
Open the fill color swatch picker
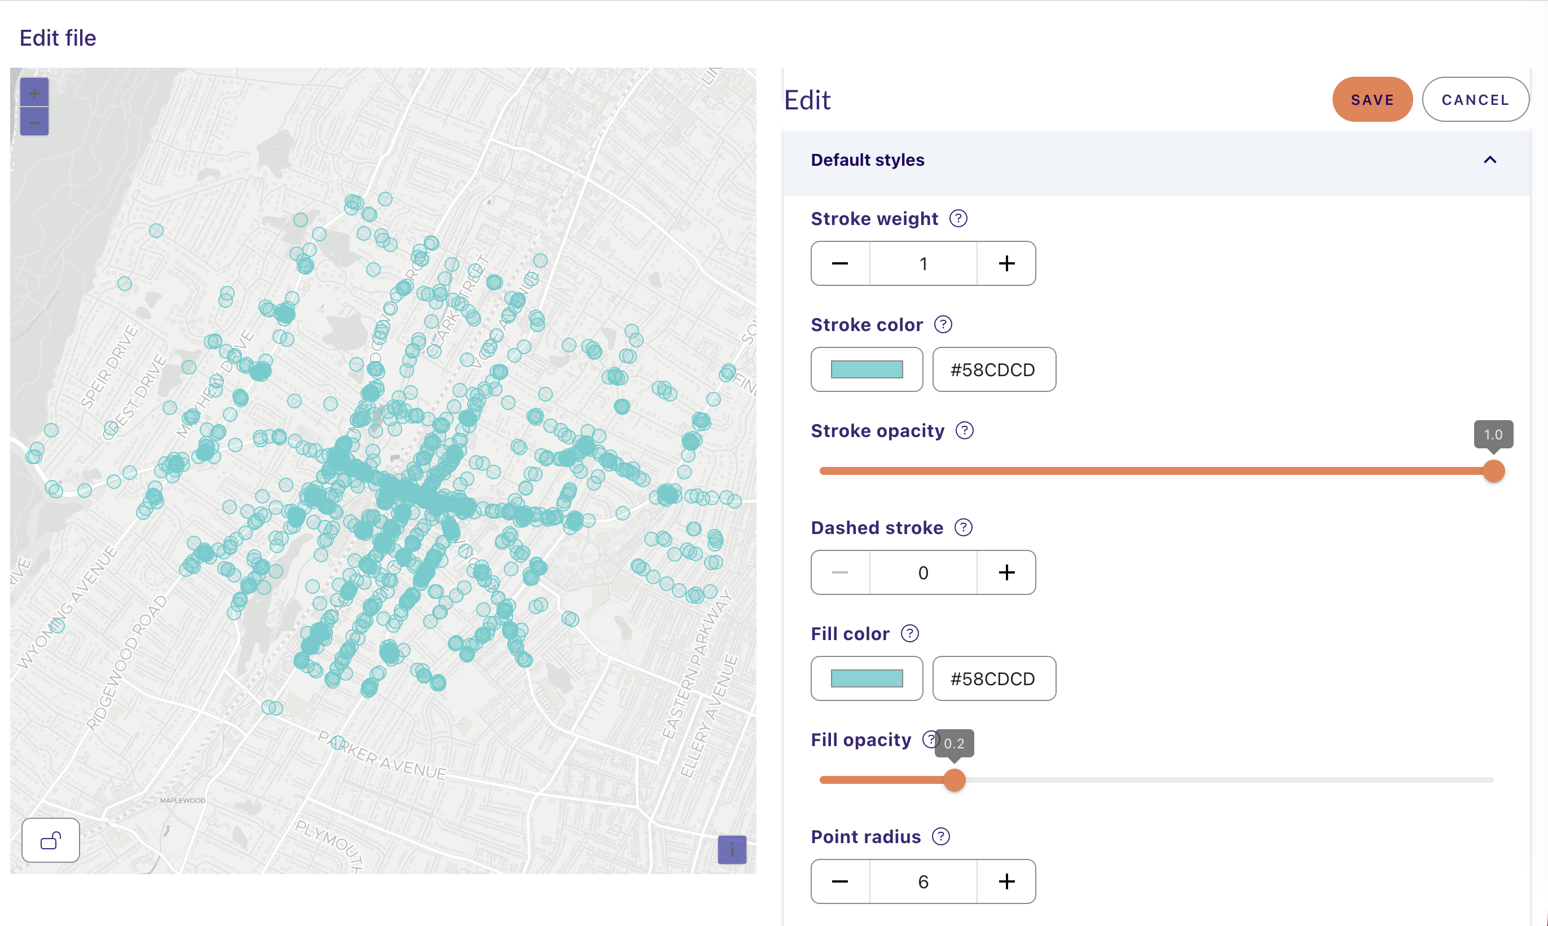(x=867, y=678)
